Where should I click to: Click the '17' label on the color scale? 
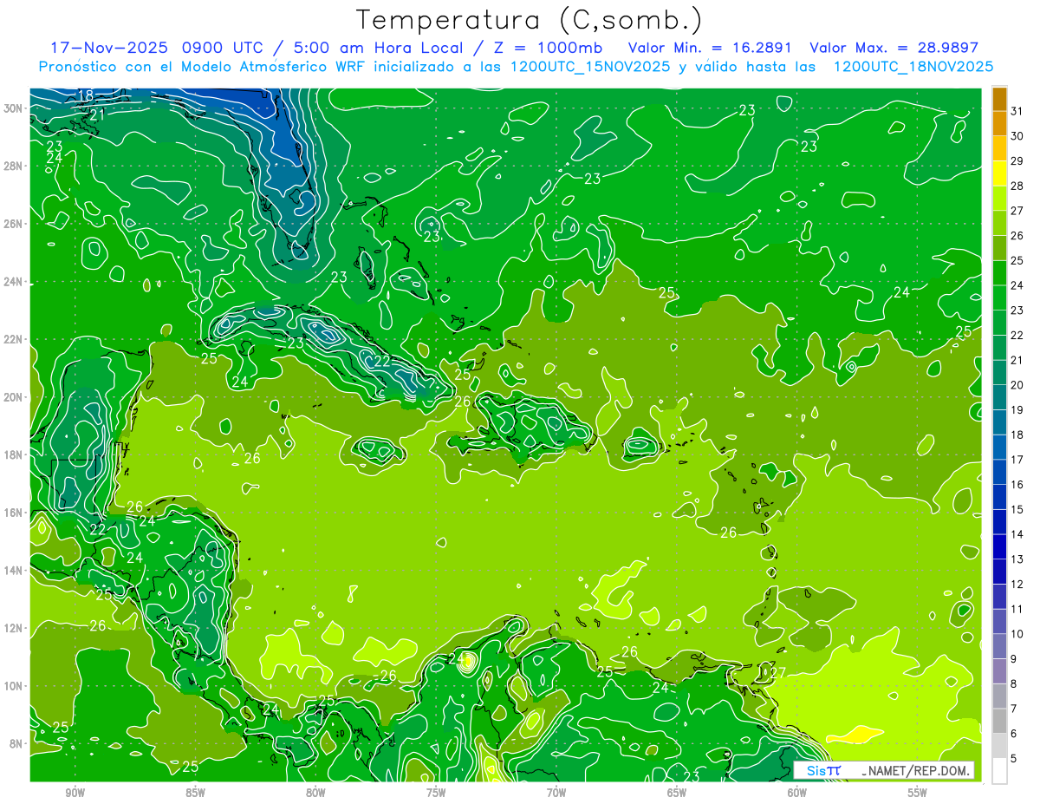[1017, 460]
